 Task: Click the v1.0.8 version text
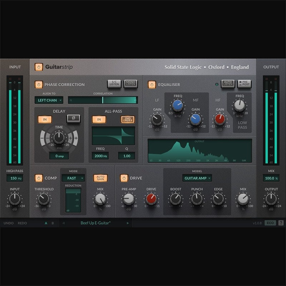pos(257,223)
